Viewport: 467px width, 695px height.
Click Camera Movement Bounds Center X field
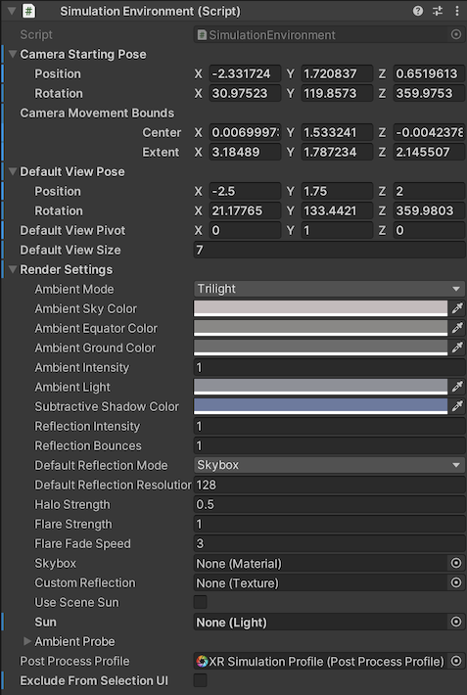click(x=245, y=132)
